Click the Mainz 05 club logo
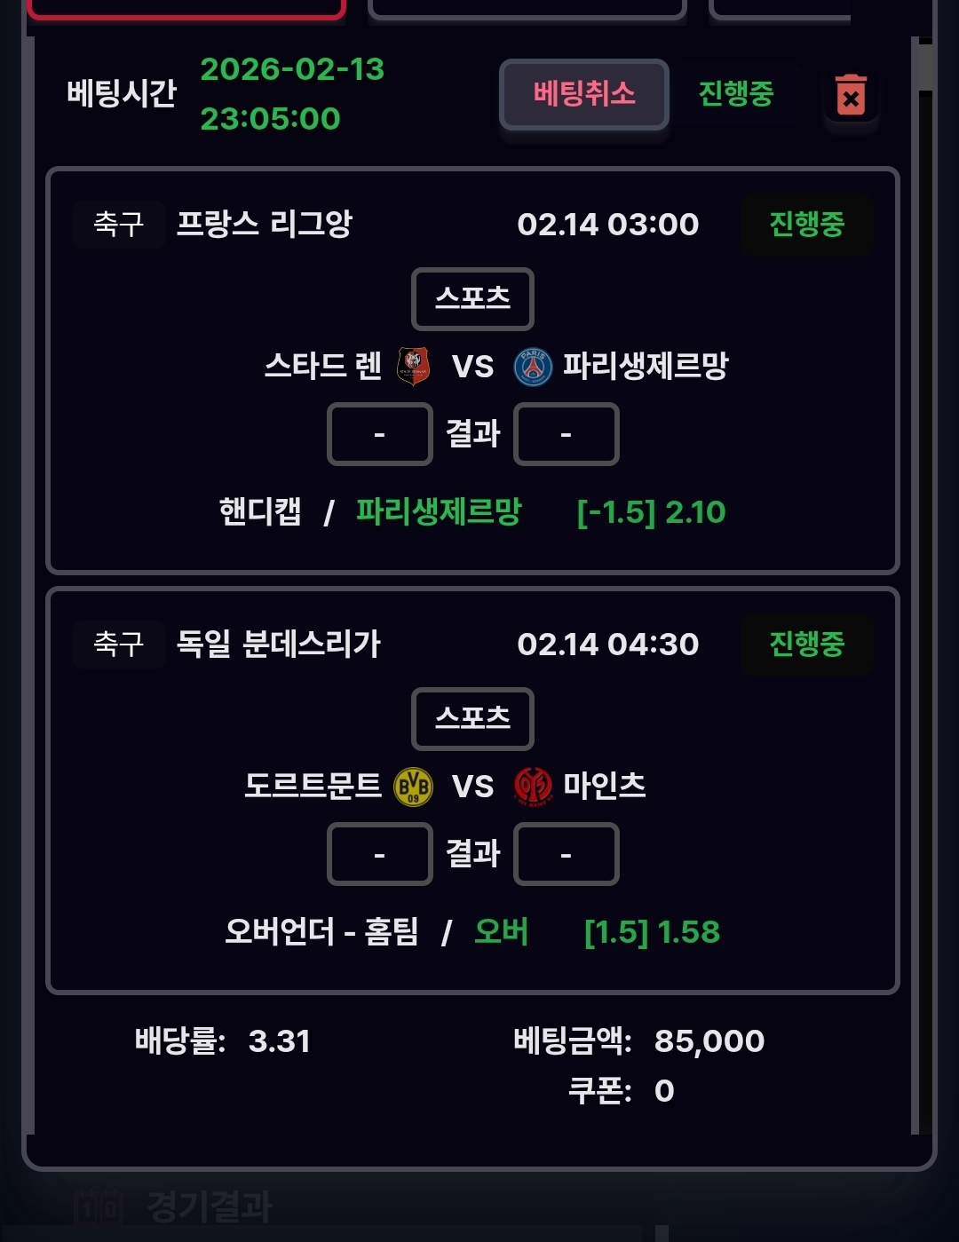 (533, 787)
